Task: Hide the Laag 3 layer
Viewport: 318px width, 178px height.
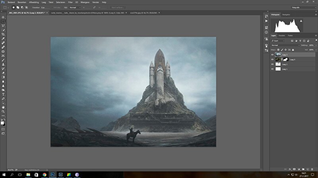Action: tap(272, 55)
